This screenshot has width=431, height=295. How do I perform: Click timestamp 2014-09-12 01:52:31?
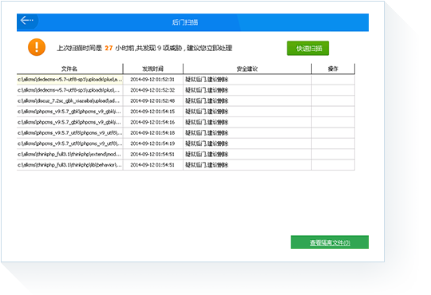[x=152, y=80]
